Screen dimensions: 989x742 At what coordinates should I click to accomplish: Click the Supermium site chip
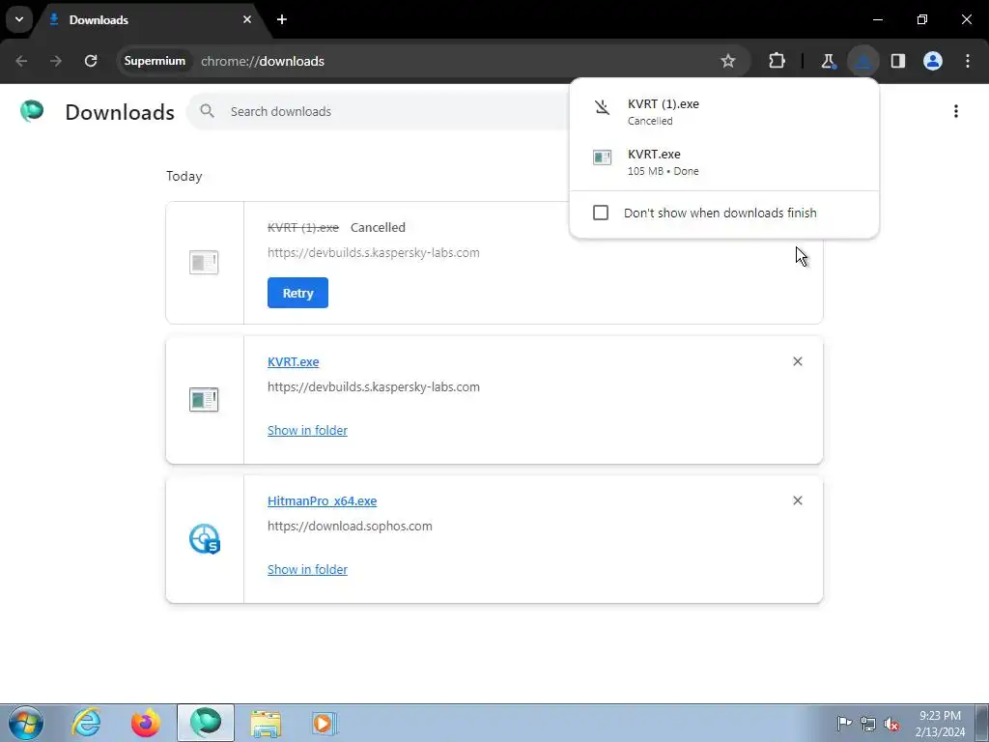pos(155,61)
